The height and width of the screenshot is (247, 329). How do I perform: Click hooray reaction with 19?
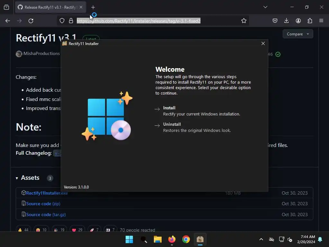click(59, 230)
